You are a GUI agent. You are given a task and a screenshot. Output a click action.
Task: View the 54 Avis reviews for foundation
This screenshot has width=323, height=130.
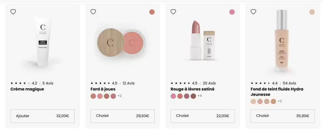pos(289,83)
